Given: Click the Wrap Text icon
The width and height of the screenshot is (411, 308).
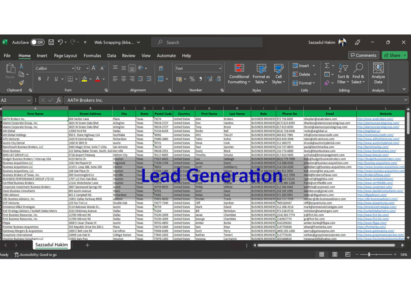Looking at the screenshot, I should coord(161,68).
